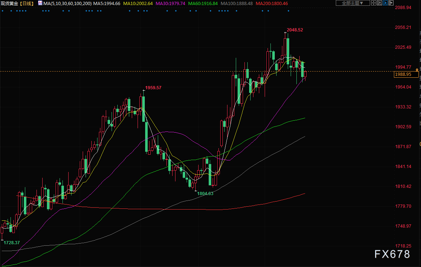
Task: Click the axis scale compress icon
Action: click(379, 3)
